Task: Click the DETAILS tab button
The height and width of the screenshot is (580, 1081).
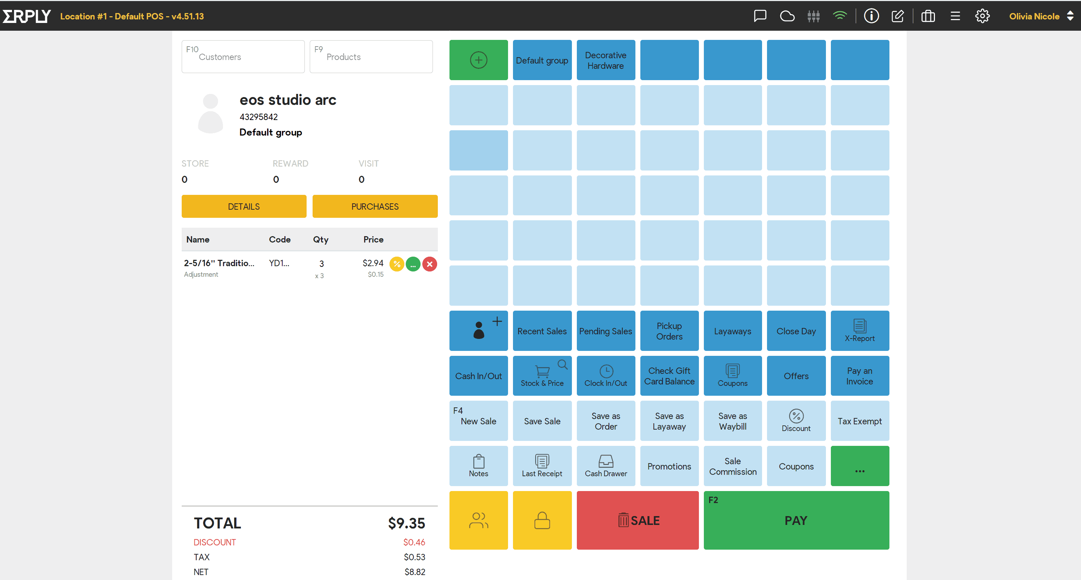Action: pos(243,206)
